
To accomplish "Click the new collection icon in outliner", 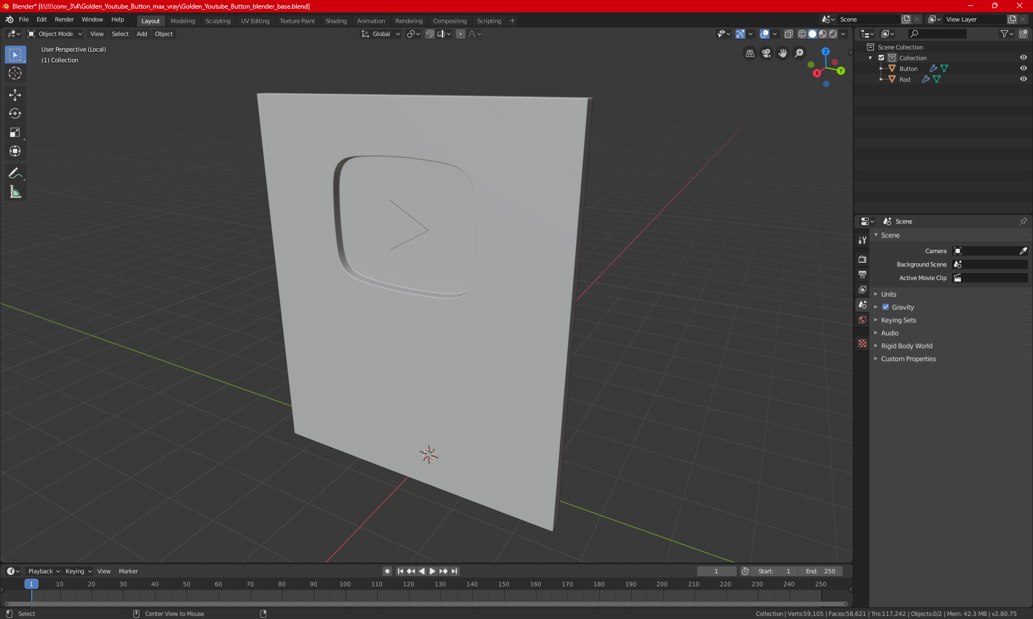I will pos(1023,34).
